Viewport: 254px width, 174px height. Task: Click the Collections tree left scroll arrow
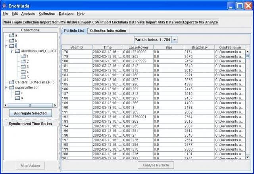coord(6,105)
